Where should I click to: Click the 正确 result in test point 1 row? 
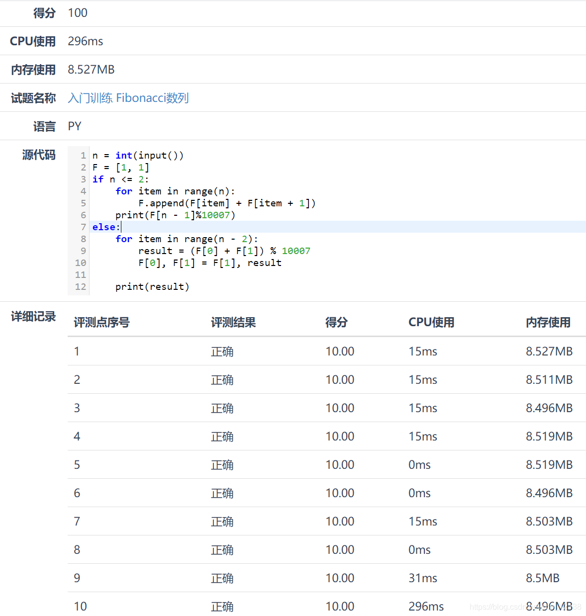pos(222,352)
